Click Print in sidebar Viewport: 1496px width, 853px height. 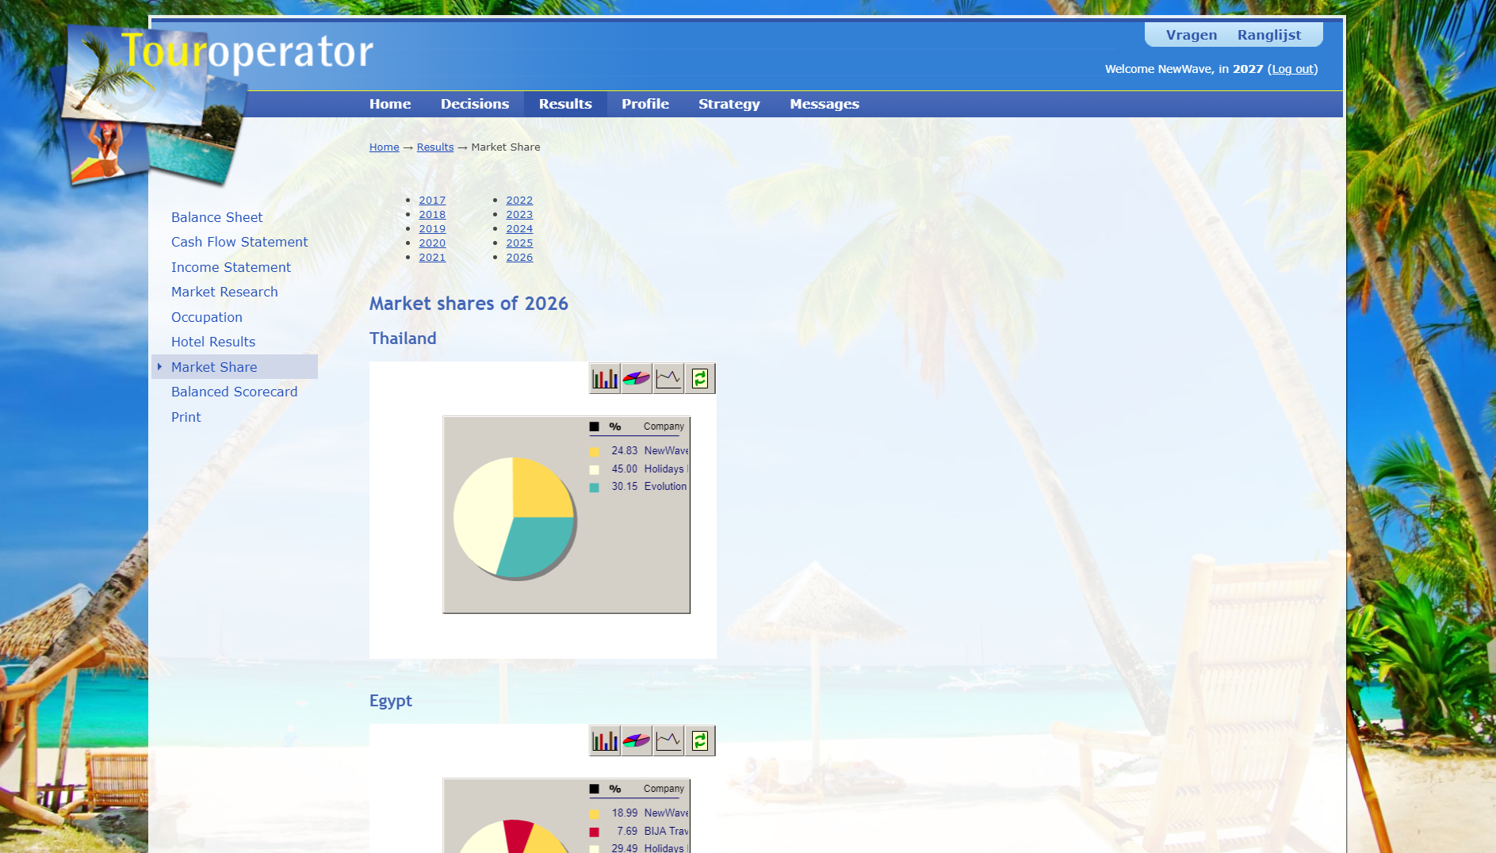pos(186,417)
